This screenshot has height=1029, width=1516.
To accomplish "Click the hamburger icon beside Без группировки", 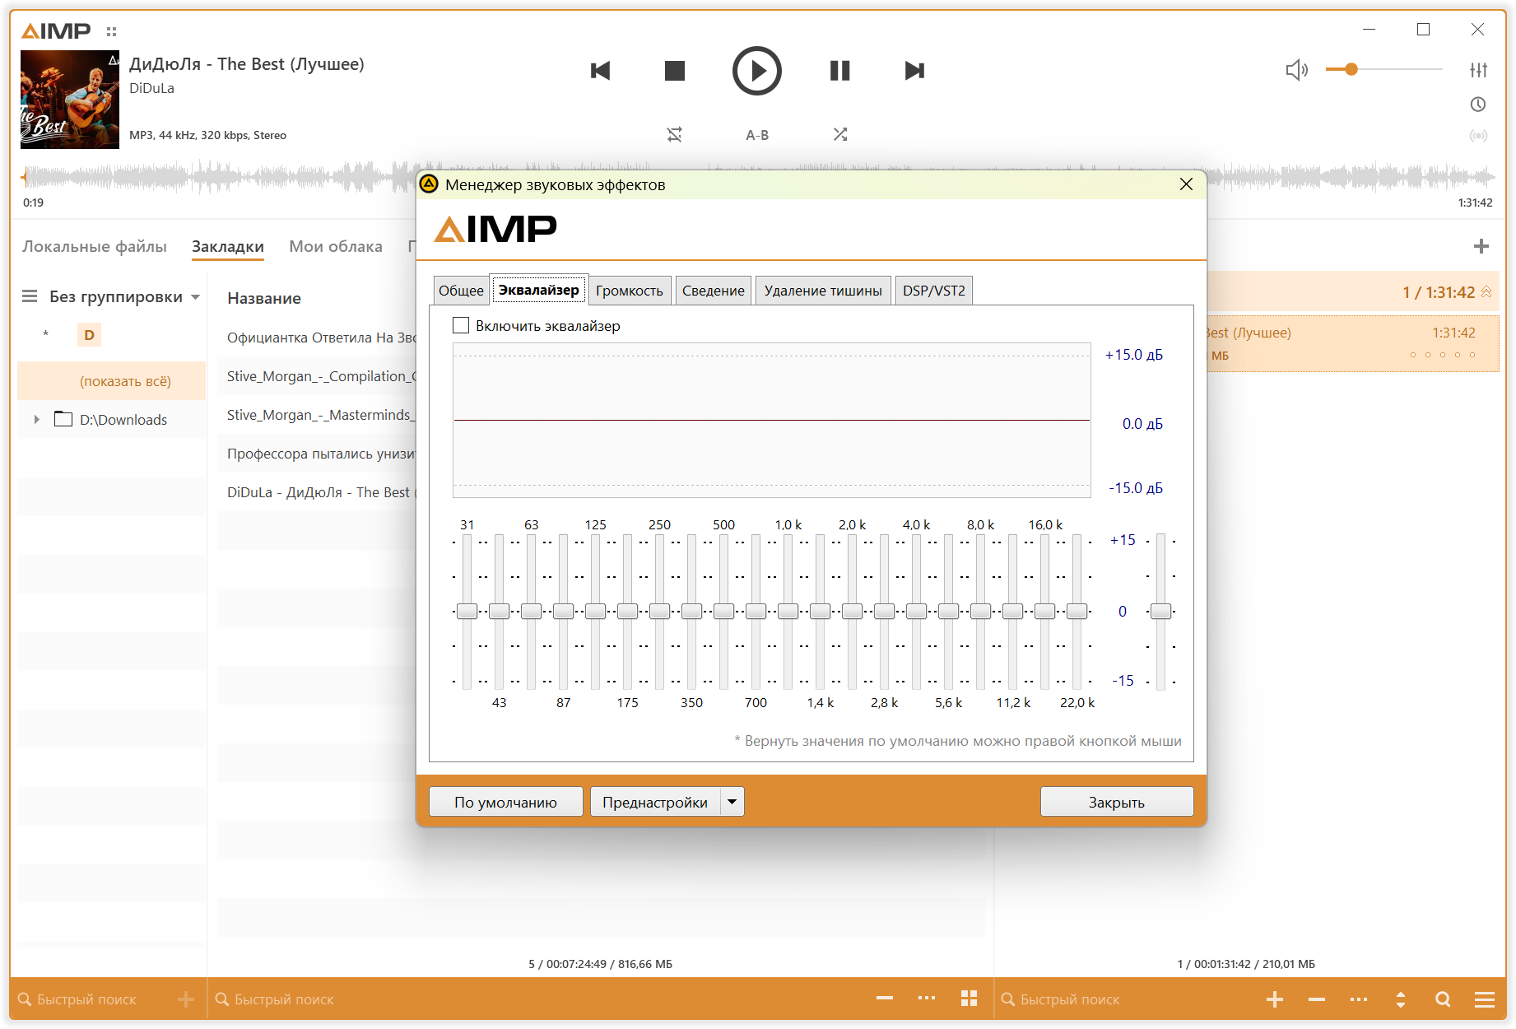I will (x=30, y=296).
